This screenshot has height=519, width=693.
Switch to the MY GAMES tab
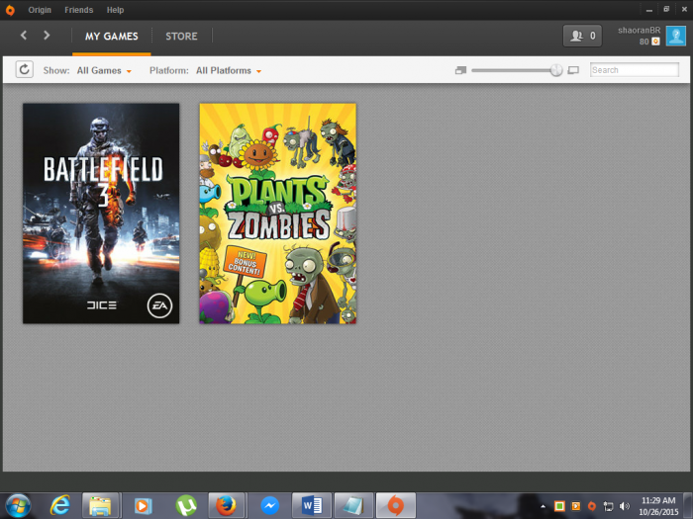tap(111, 37)
